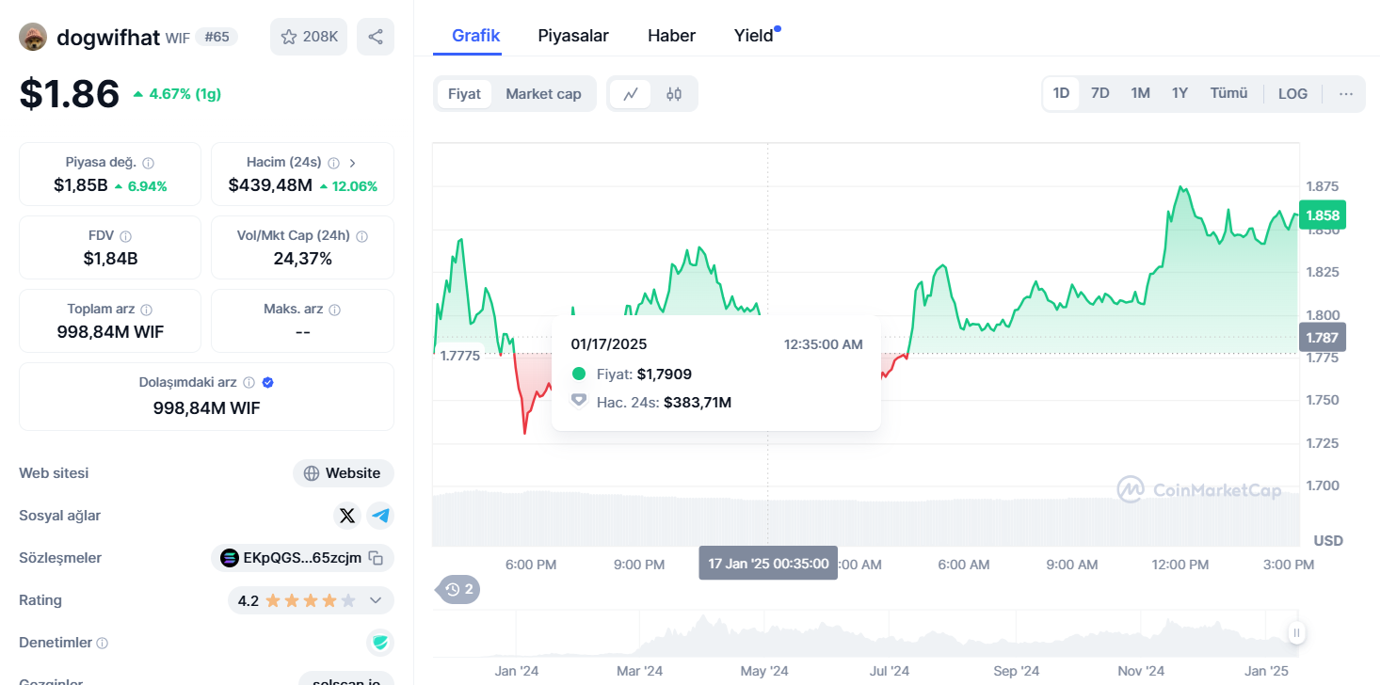Click the #65 rank badge
Image resolution: width=1380 pixels, height=685 pixels.
click(217, 37)
